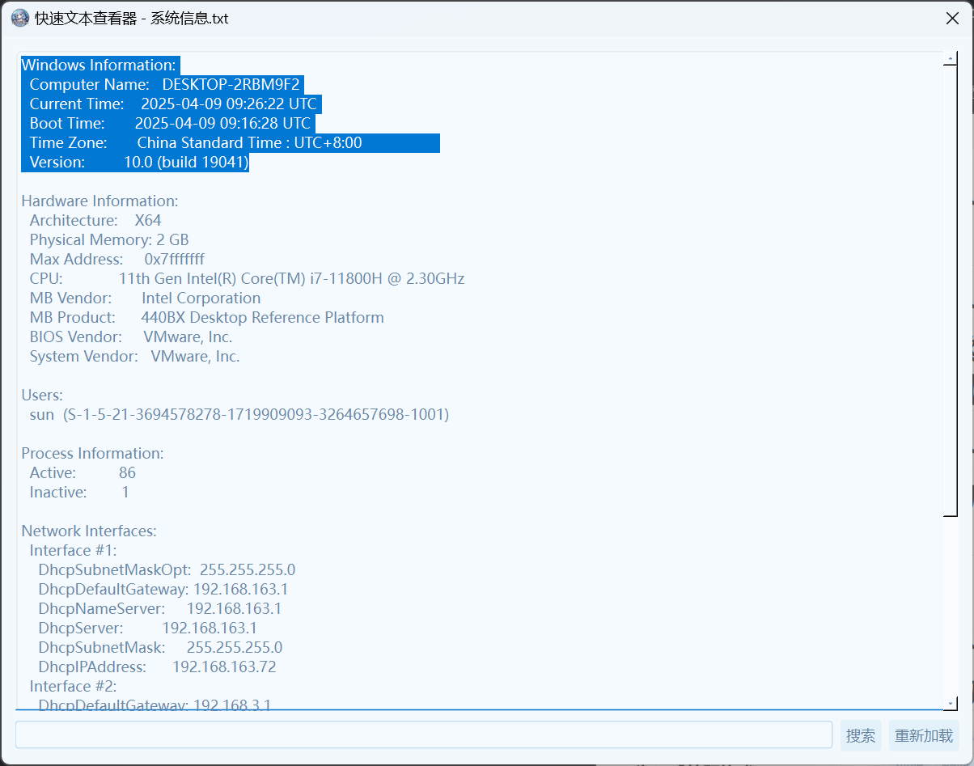
Task: Click the 'Windows Information:' heading
Action: [99, 66]
